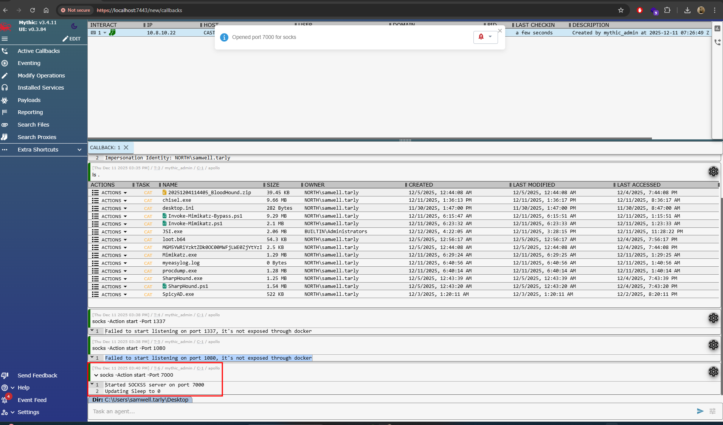Click the send task arrow icon
The image size is (723, 425).
pos(700,411)
